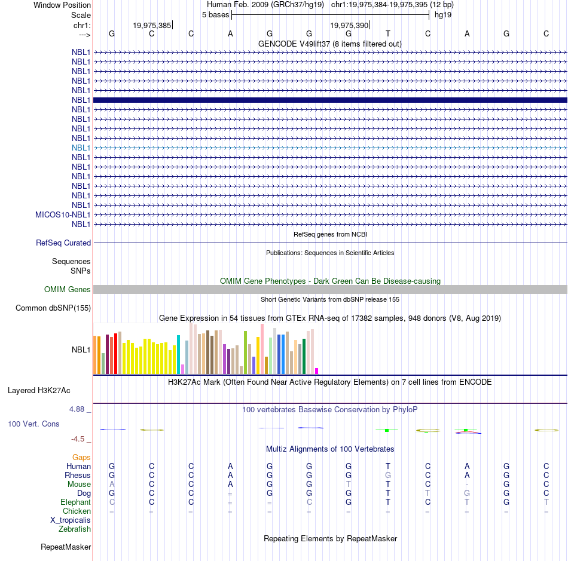
Task: Click 'RefSeq genes from NCBI' track title
Action: [330, 234]
